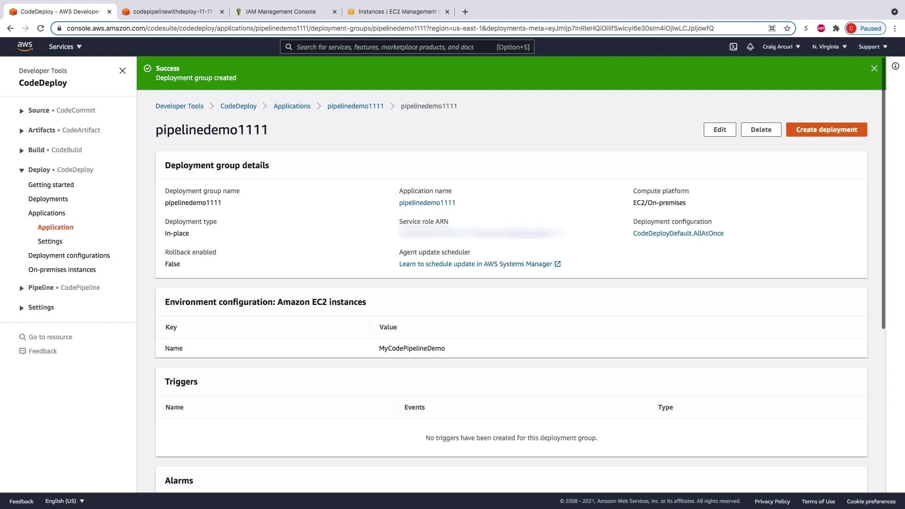The height and width of the screenshot is (509, 905).
Task: Dismiss the green success banner
Action: point(874,68)
